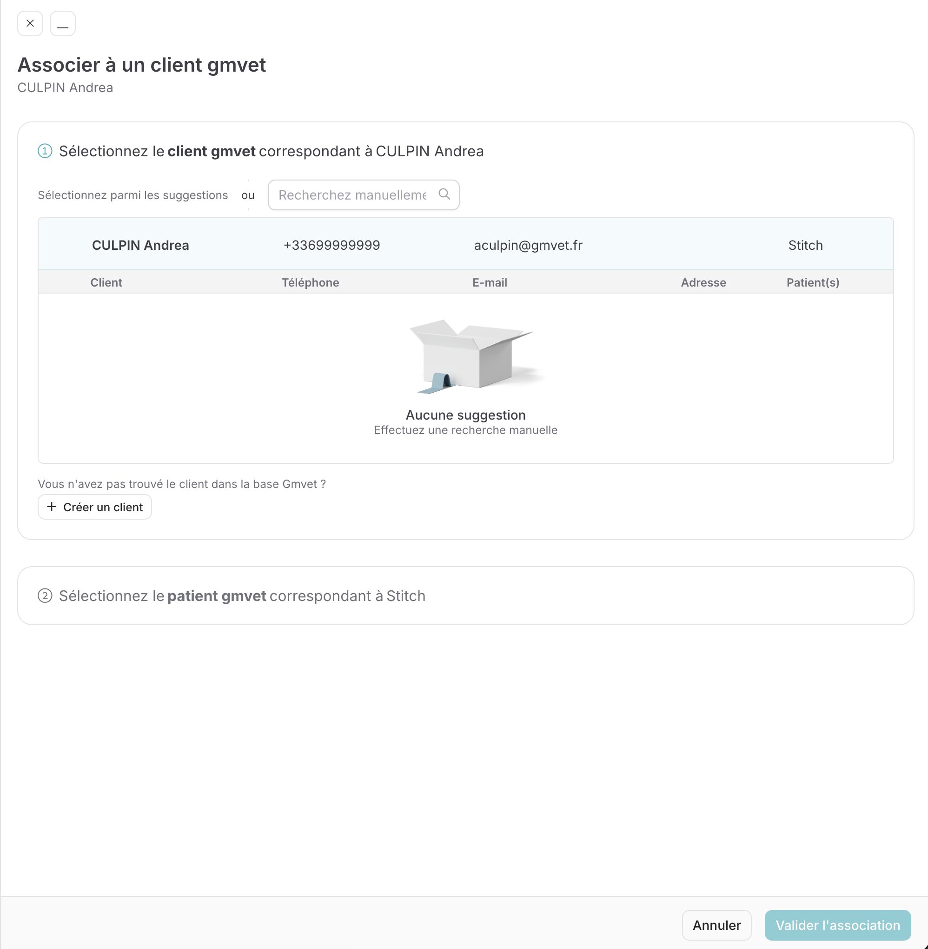Expand the patient gmvet selection section

click(465, 595)
